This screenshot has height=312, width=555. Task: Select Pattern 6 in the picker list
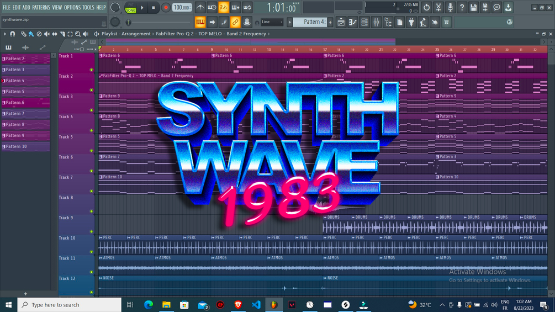point(25,103)
